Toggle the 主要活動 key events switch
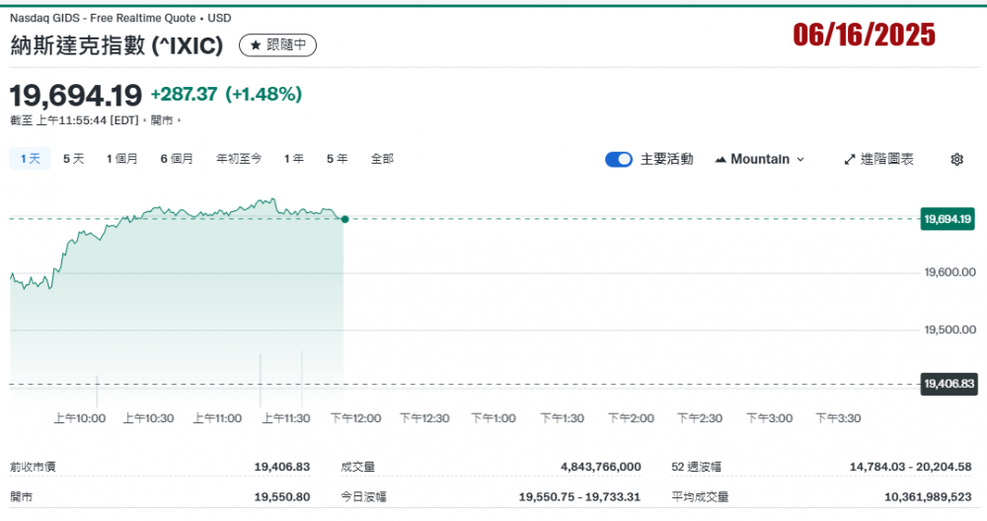987x521 pixels. pos(619,160)
